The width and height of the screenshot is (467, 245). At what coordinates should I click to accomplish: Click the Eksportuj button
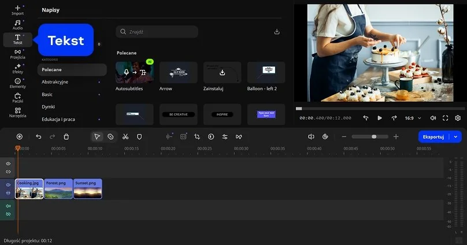click(433, 136)
